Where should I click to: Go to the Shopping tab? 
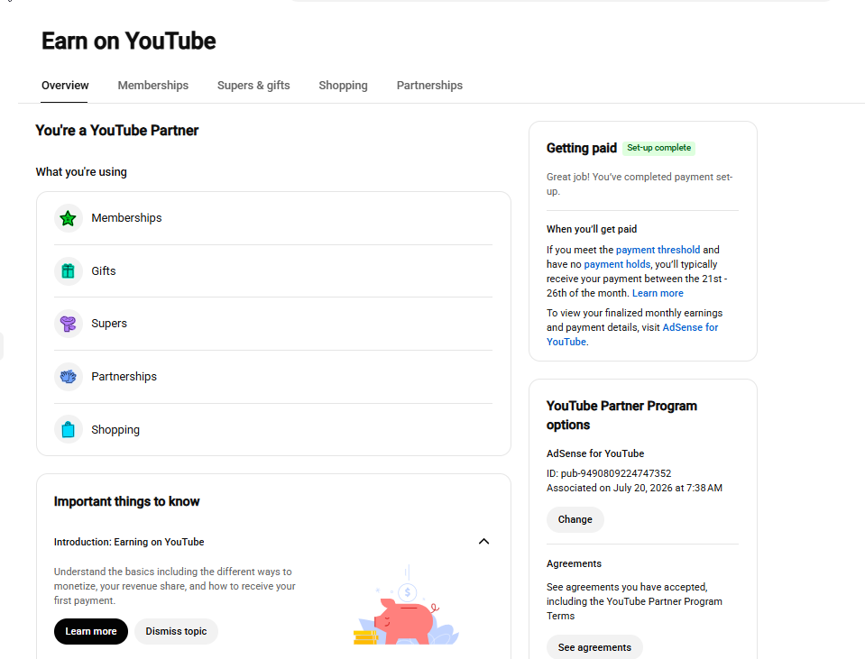click(x=343, y=86)
